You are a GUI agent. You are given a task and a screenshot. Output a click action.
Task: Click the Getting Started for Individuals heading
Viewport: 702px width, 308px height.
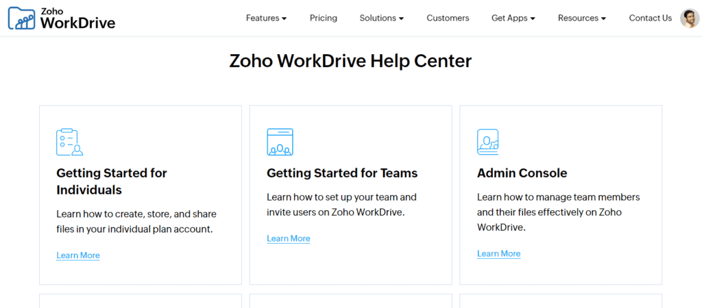coord(112,181)
